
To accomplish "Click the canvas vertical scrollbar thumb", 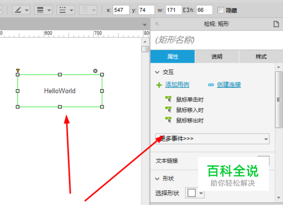I will point(145,49).
